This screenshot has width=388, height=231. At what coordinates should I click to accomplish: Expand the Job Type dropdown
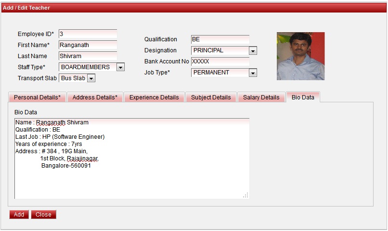pyautogui.click(x=253, y=73)
